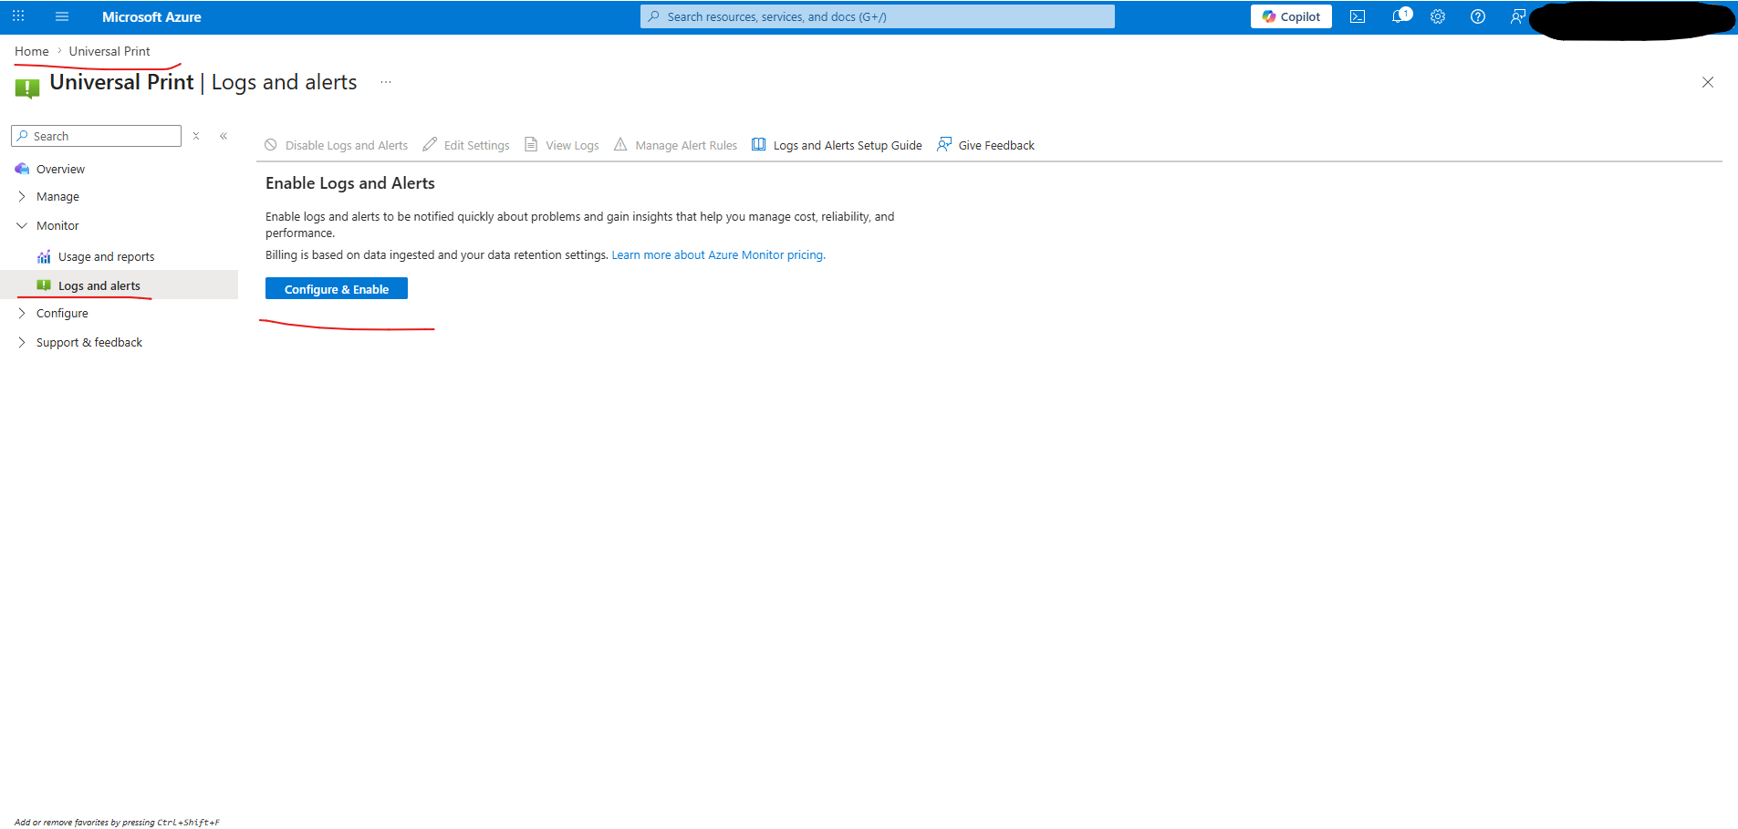The height and width of the screenshot is (829, 1738).
Task: Click the Manage label in sidebar
Action: (x=57, y=196)
